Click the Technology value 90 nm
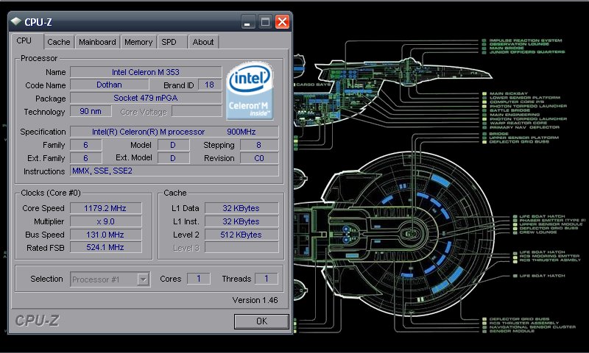The image size is (589, 353). [91, 111]
